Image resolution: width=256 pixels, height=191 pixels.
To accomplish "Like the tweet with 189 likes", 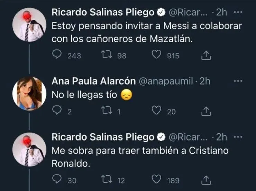I will tap(157, 180).
